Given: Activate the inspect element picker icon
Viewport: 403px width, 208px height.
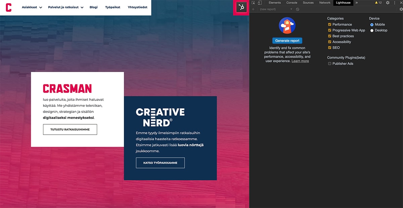Looking at the screenshot, I should (x=254, y=3).
